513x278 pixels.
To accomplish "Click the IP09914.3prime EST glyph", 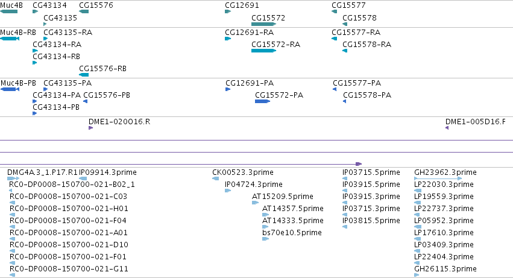I will point(83,178).
